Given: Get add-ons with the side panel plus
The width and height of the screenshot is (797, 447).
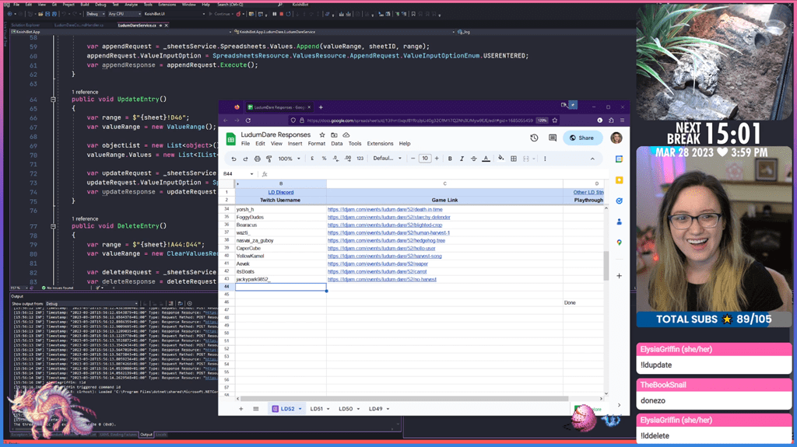Looking at the screenshot, I should pos(619,276).
